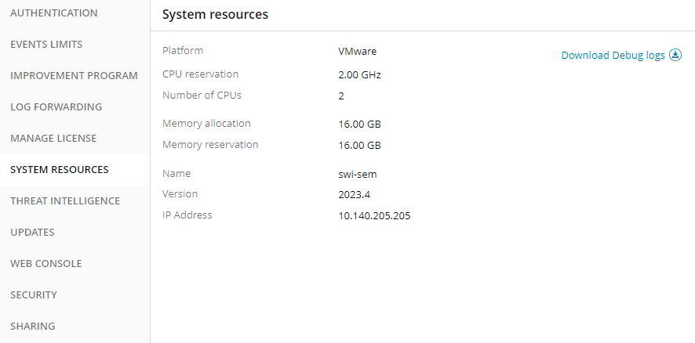Viewport: 695px width, 343px height.
Task: Go to the Updates section
Action: (32, 233)
